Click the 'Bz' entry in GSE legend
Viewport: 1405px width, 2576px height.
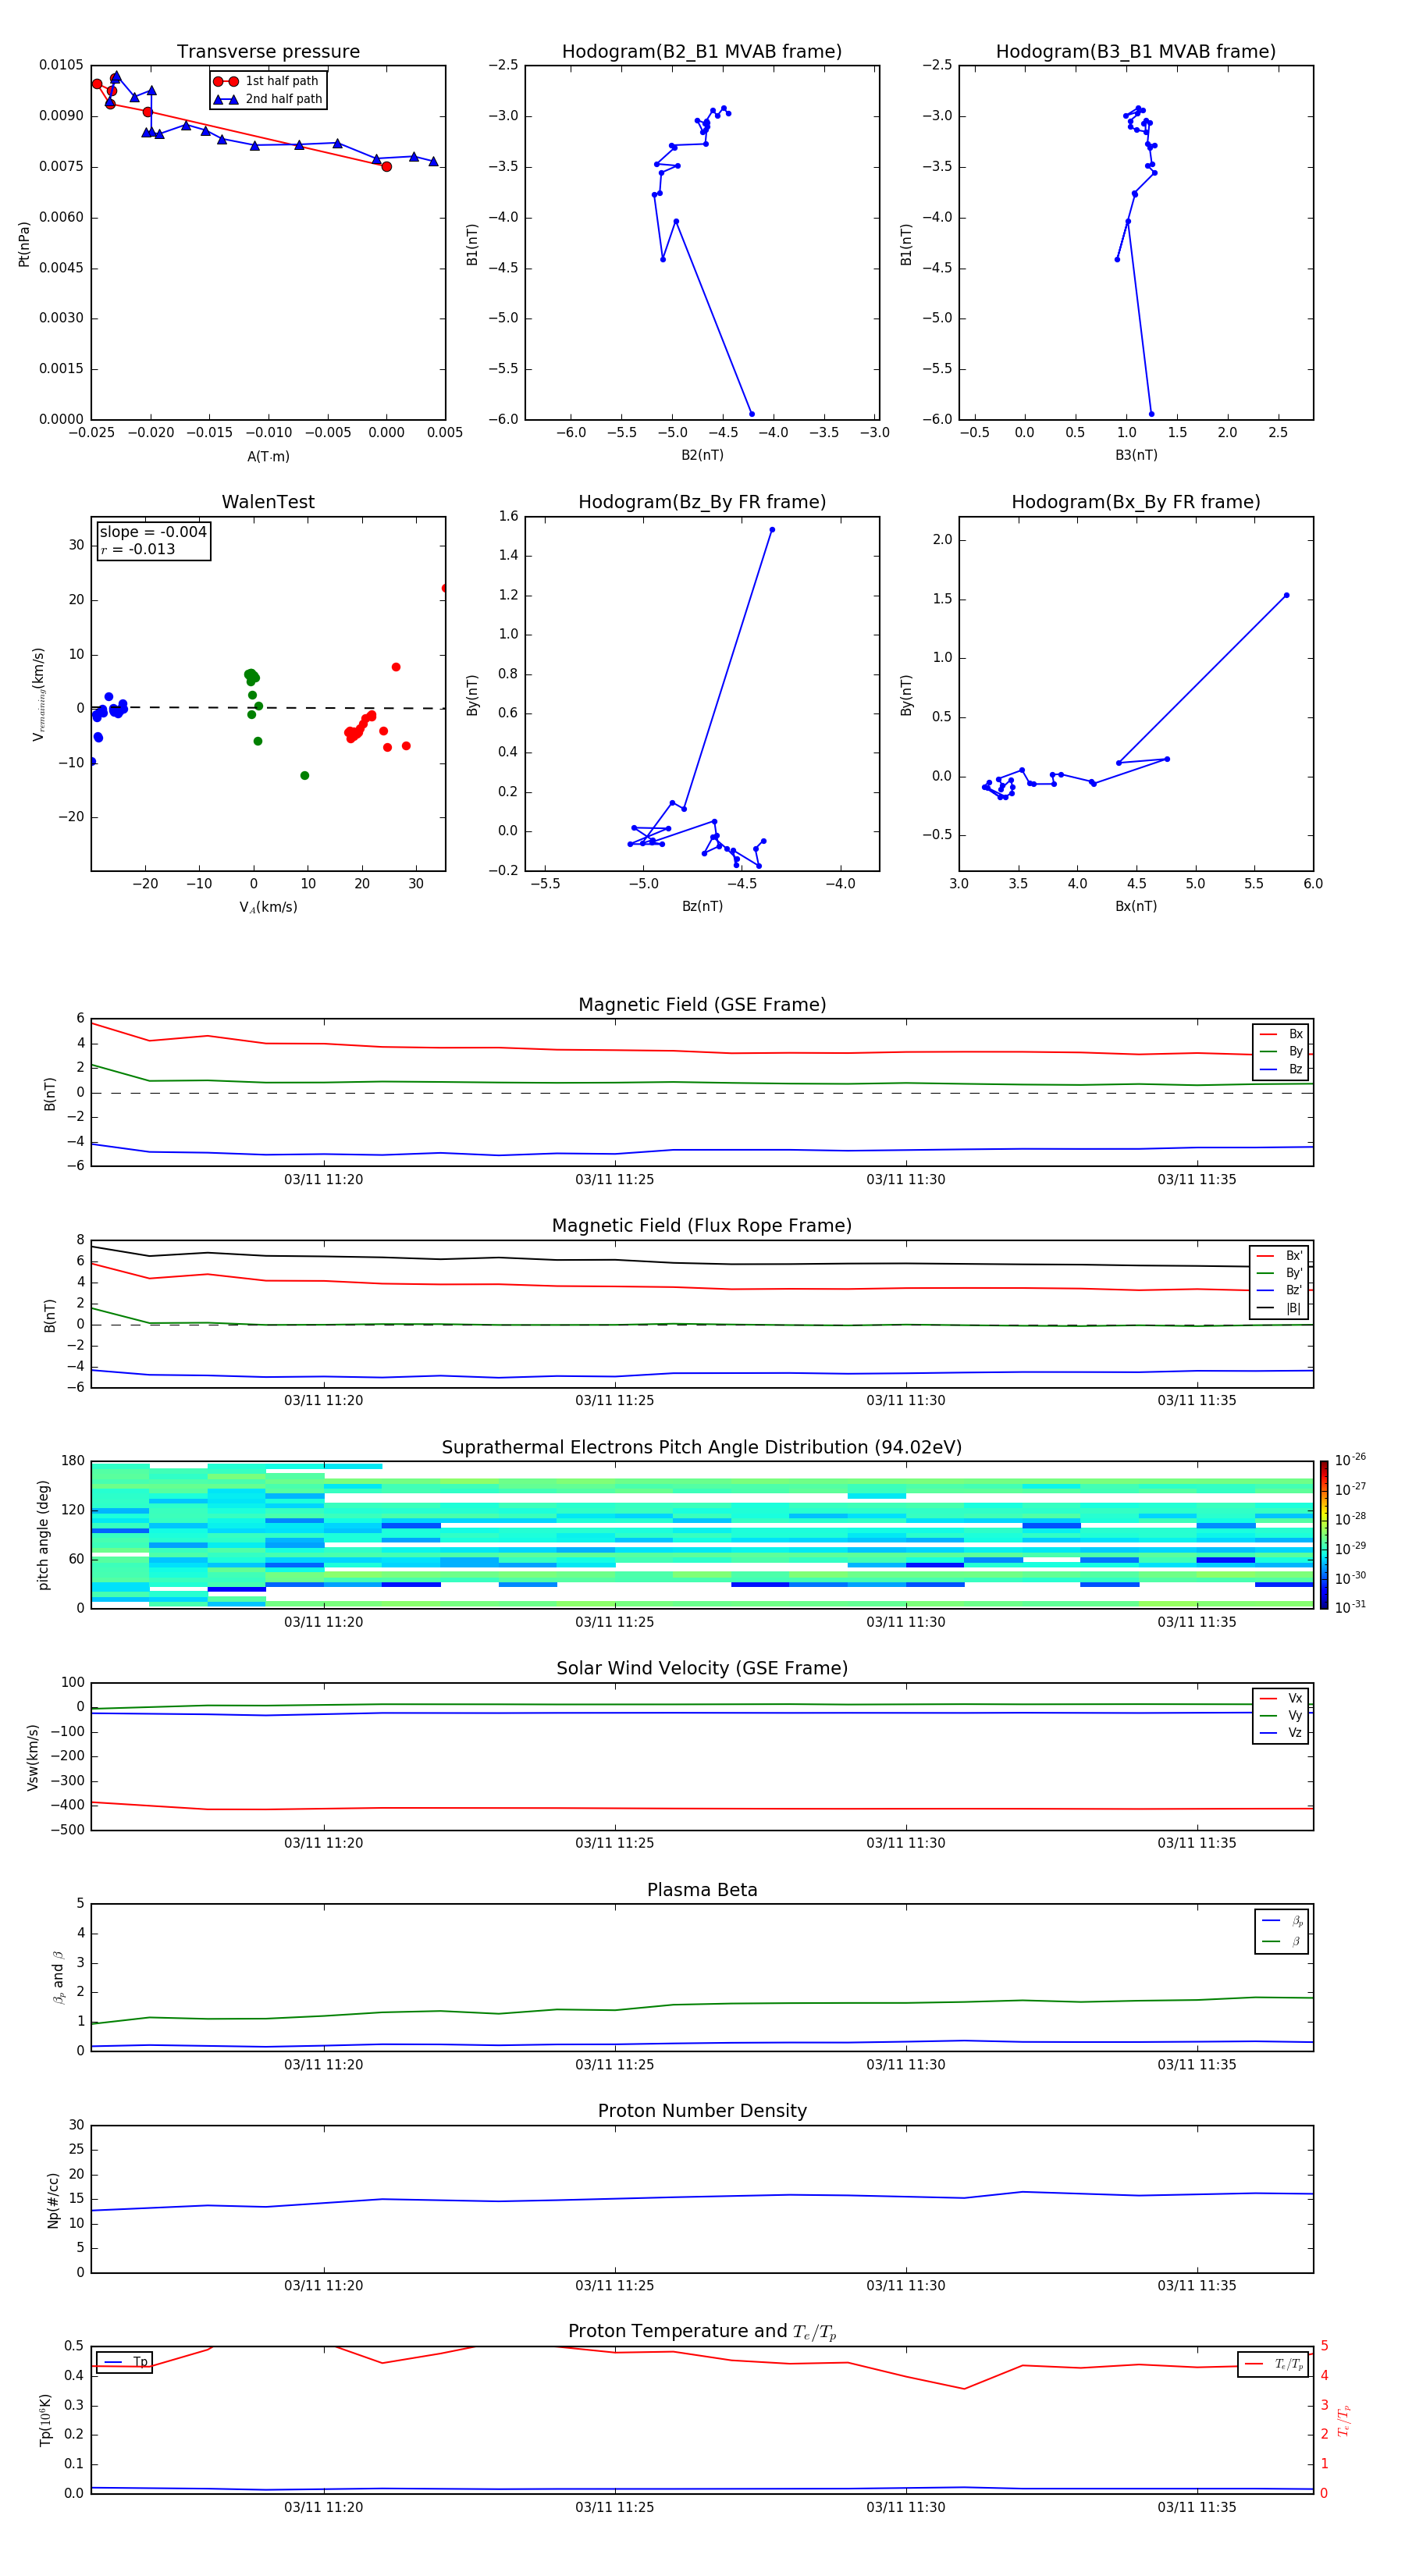[x=1281, y=1069]
